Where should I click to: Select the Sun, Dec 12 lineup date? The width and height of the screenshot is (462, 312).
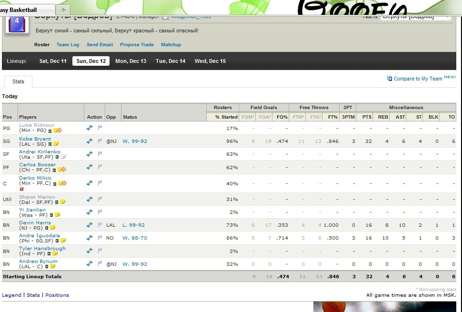coord(91,61)
